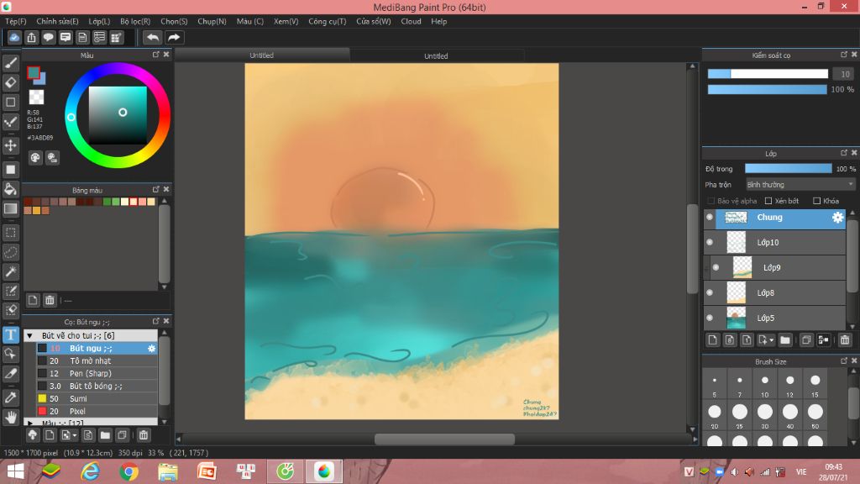Open the color palette icon under color wheel

pyautogui.click(x=35, y=158)
